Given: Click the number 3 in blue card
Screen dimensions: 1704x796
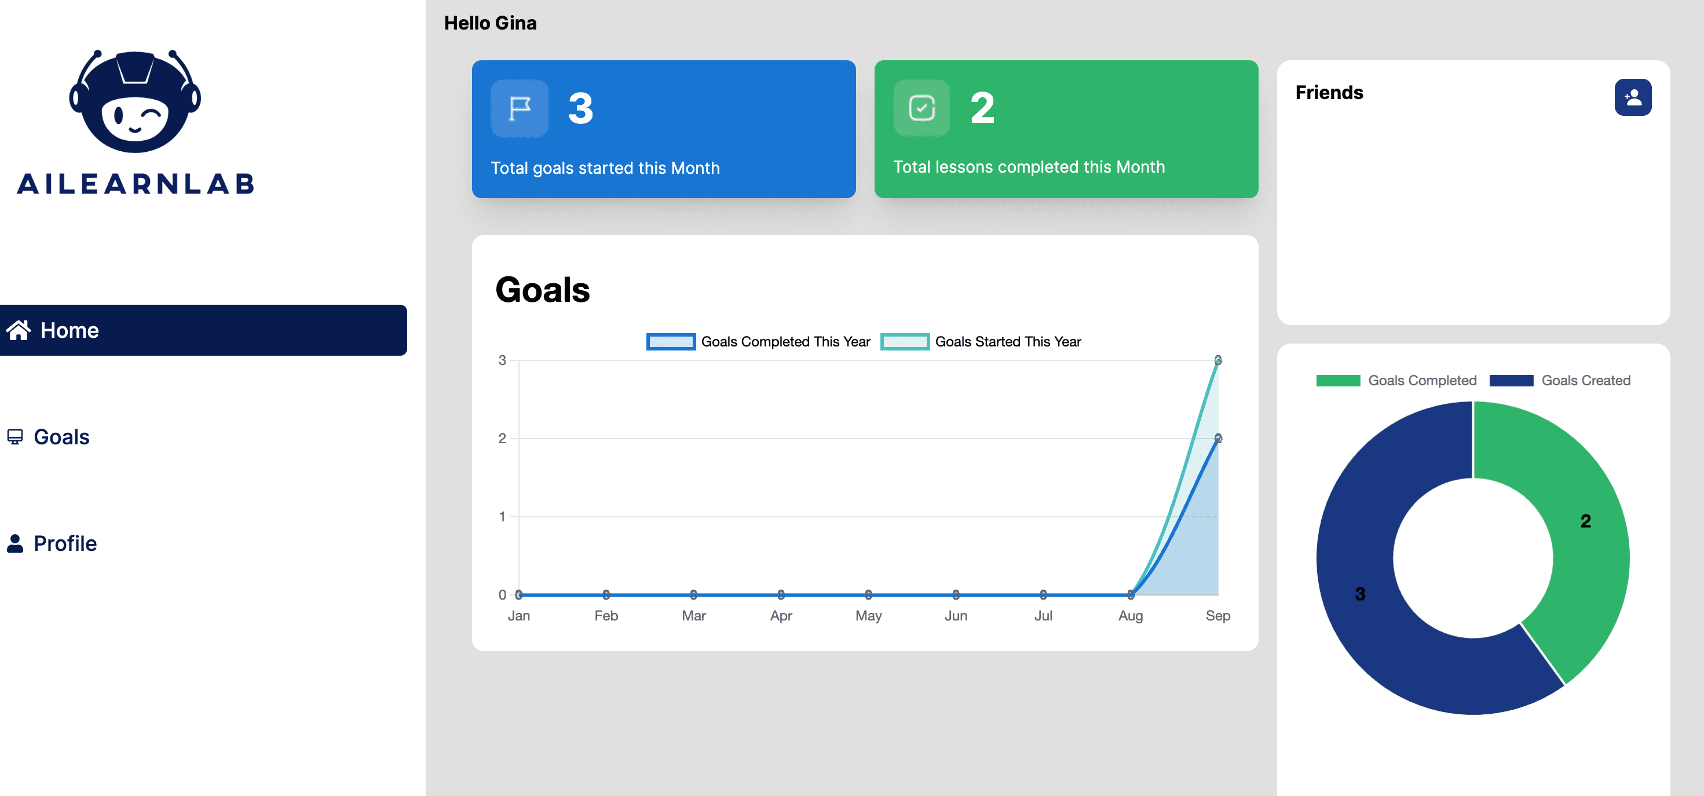Looking at the screenshot, I should (580, 108).
